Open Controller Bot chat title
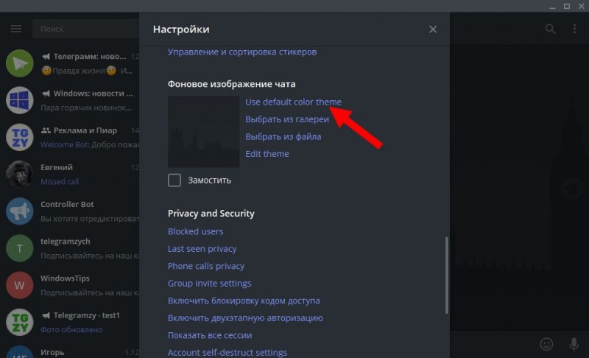The image size is (589, 358). (x=67, y=204)
